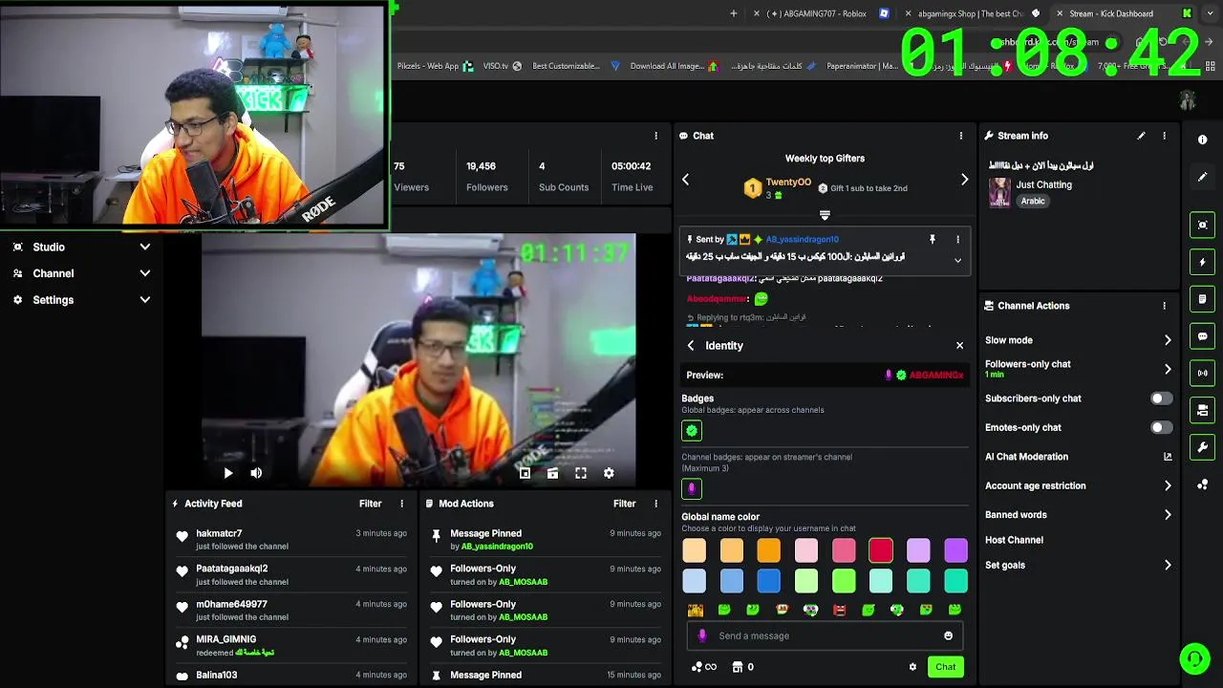Image resolution: width=1223 pixels, height=688 pixels.
Task: Toggle Subscribers-only chat switch
Action: tap(1161, 398)
